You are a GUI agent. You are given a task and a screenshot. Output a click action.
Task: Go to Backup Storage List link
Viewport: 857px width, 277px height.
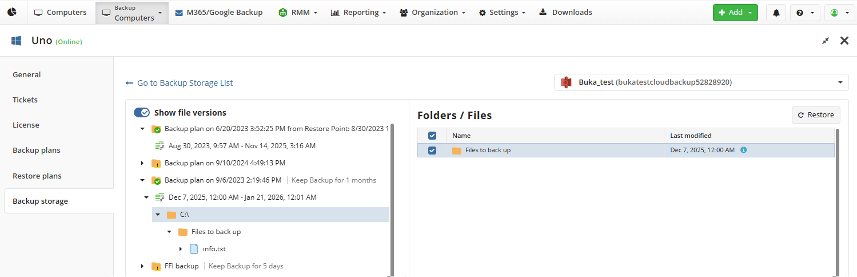180,83
